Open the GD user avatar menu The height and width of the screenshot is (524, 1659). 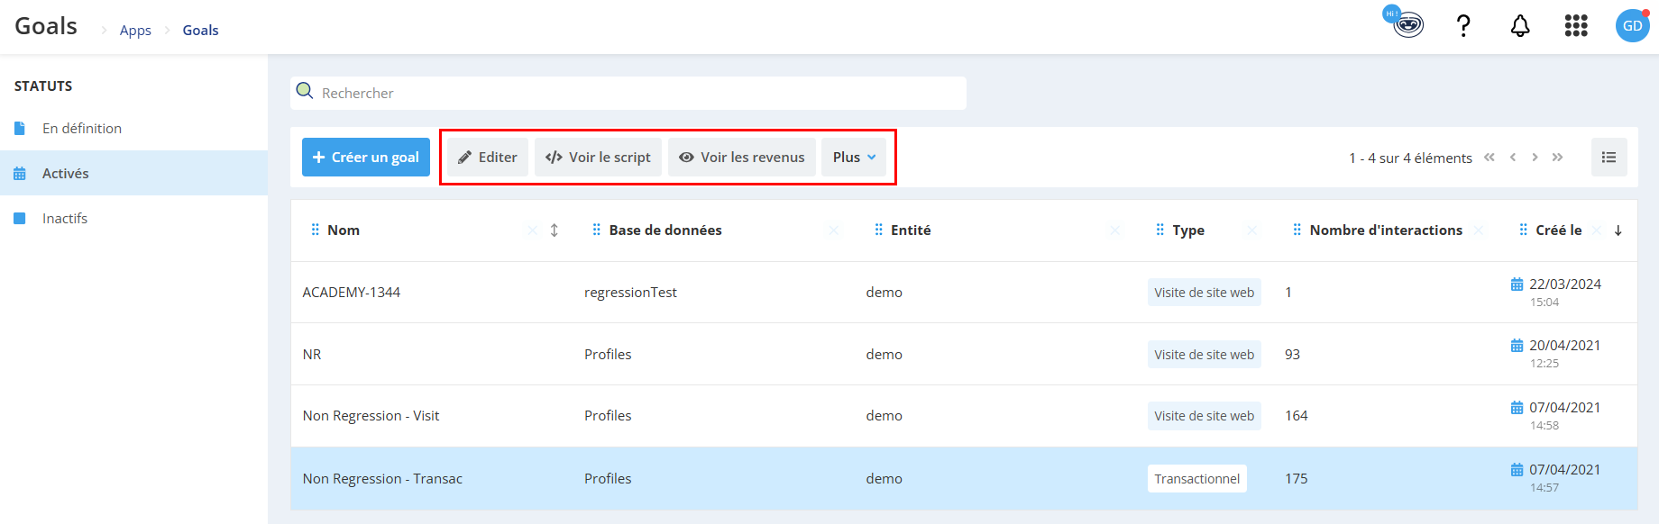coord(1632,26)
